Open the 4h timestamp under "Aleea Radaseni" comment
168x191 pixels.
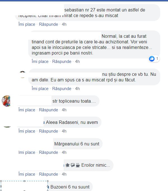click(x=64, y=131)
